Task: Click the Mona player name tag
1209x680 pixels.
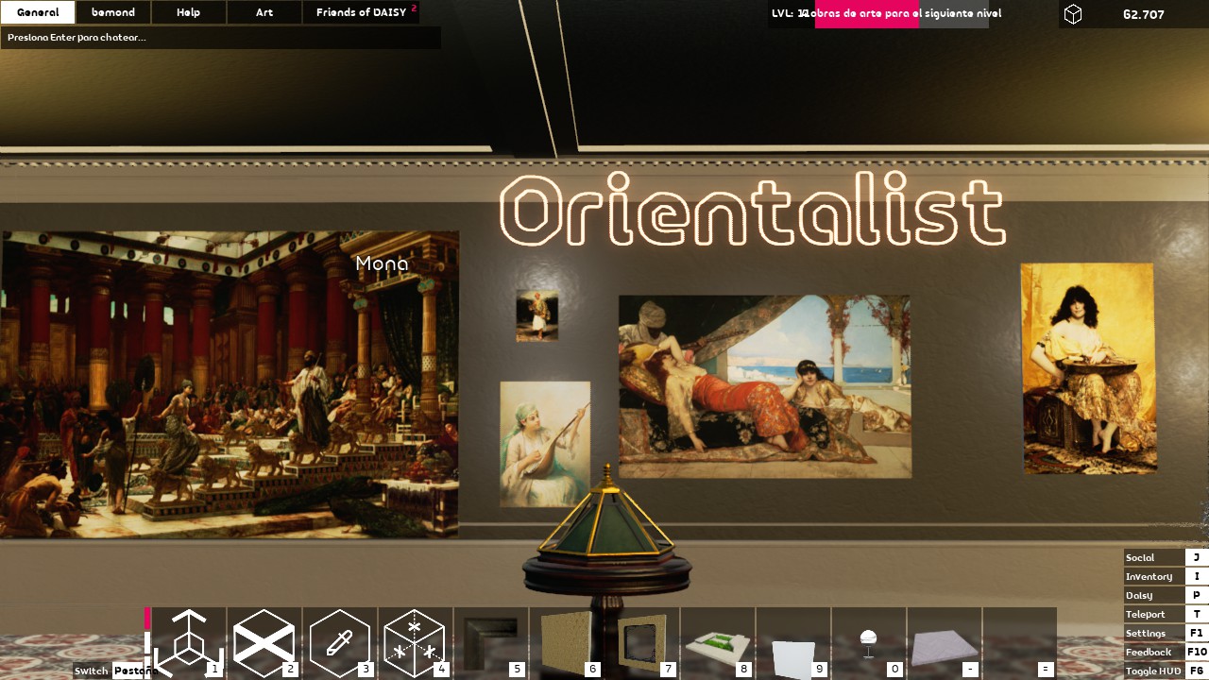Action: tap(382, 263)
